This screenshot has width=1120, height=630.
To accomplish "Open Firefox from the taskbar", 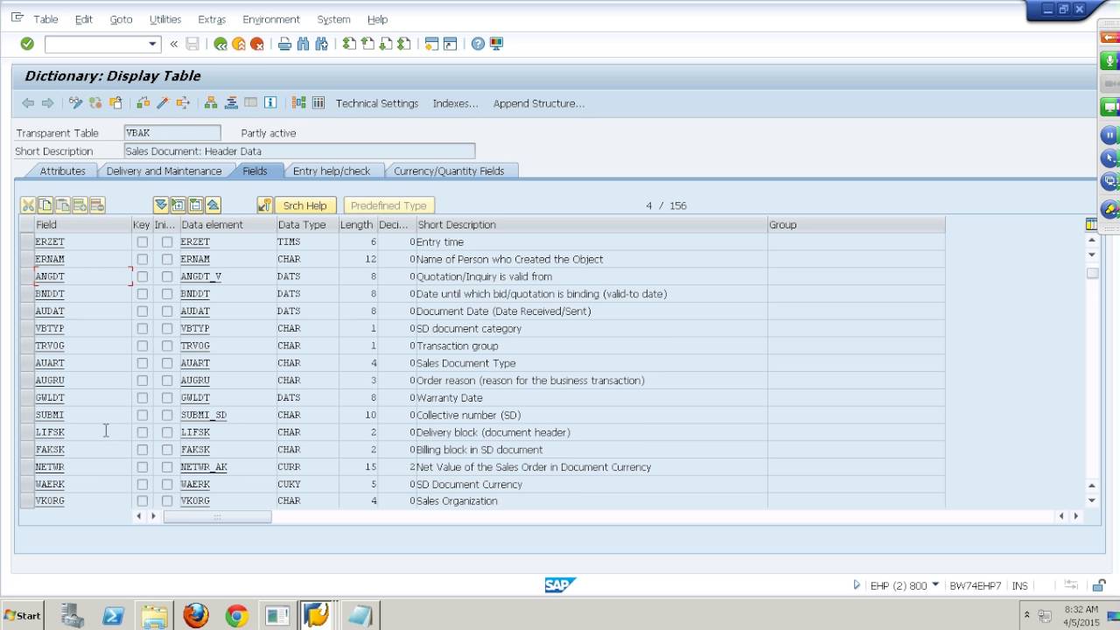I will click(x=196, y=615).
